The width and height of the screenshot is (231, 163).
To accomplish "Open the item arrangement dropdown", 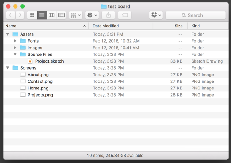I will [x=76, y=15].
